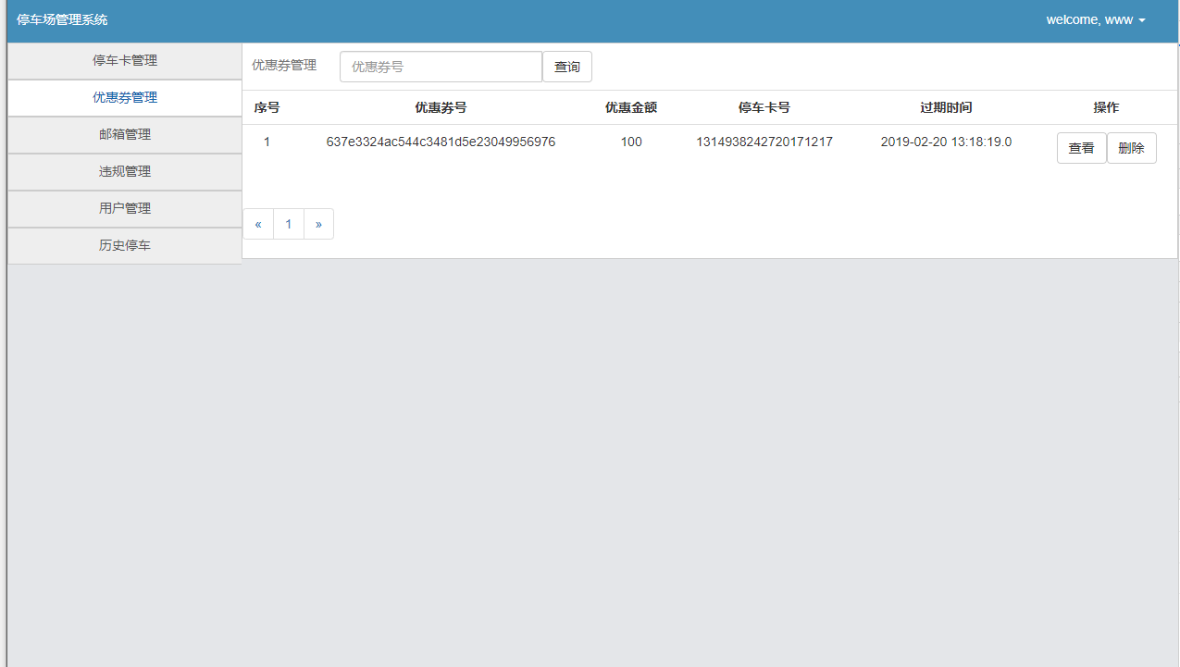Image resolution: width=1180 pixels, height=667 pixels.
Task: Click the 停车卡号 column header
Action: click(x=764, y=107)
